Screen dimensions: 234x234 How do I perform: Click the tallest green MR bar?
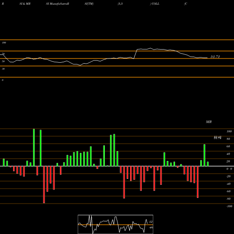coord(34,147)
